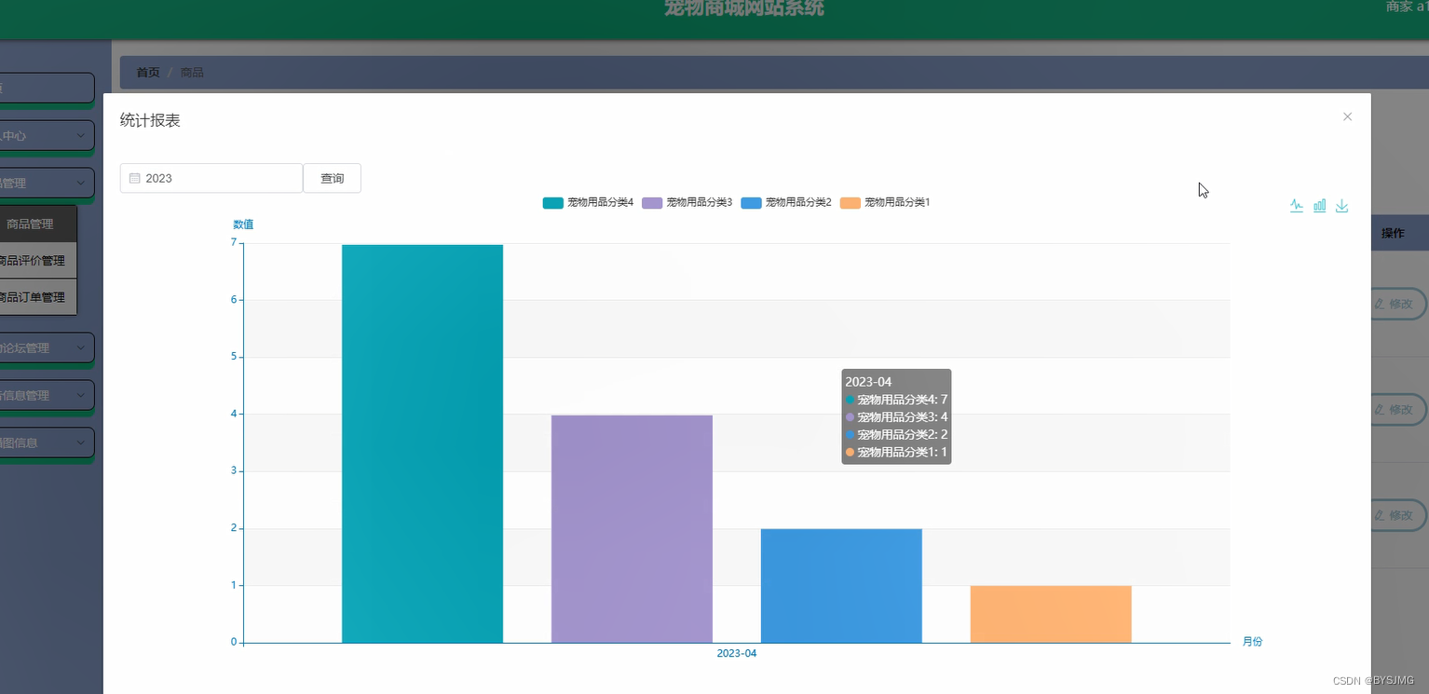Image resolution: width=1429 pixels, height=694 pixels.
Task: Download chart as image icon
Action: 1341,206
